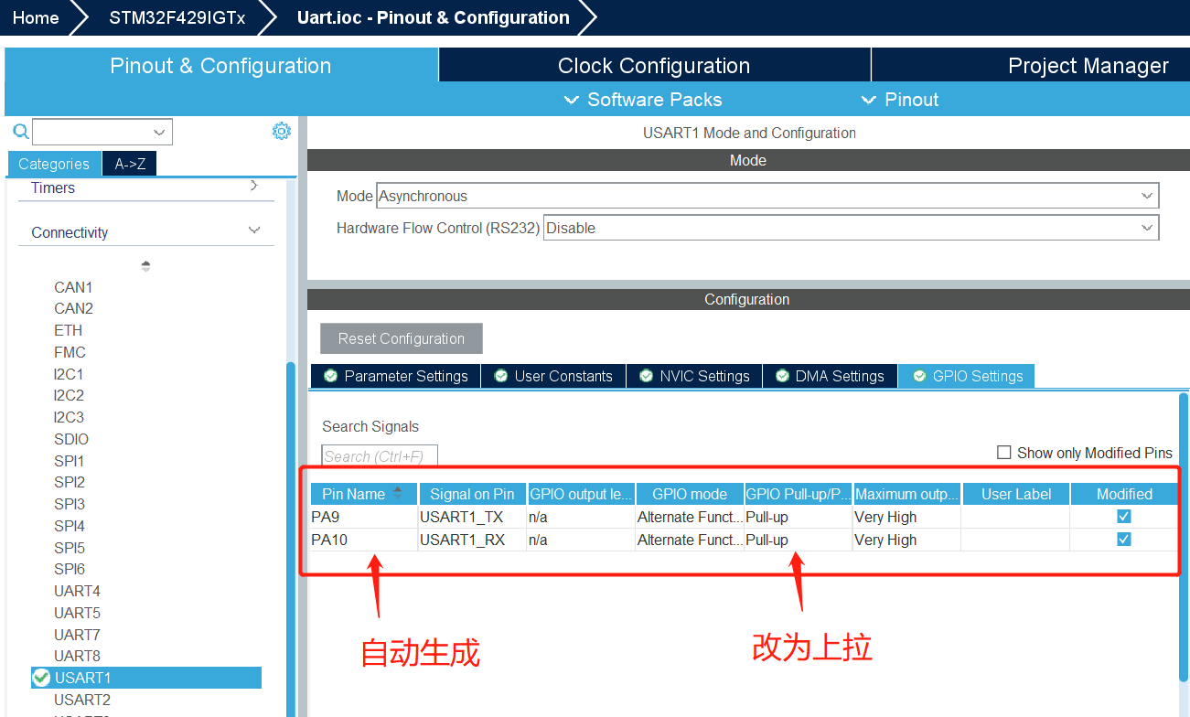Switch to Pinout & Configuration tab
The width and height of the screenshot is (1190, 717).
(x=220, y=66)
